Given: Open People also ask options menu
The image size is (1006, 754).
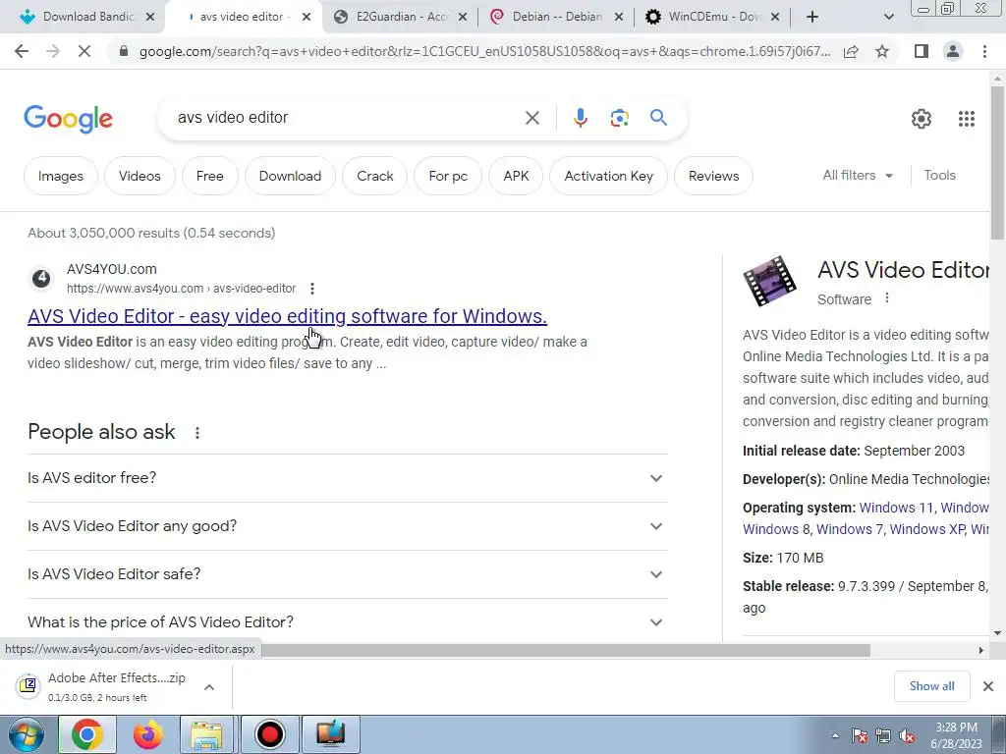Looking at the screenshot, I should pos(196,433).
